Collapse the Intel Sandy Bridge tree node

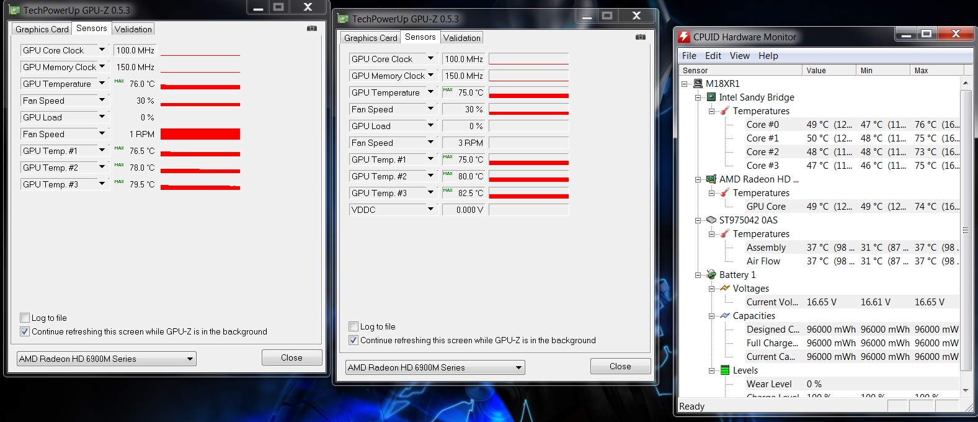pyautogui.click(x=698, y=97)
